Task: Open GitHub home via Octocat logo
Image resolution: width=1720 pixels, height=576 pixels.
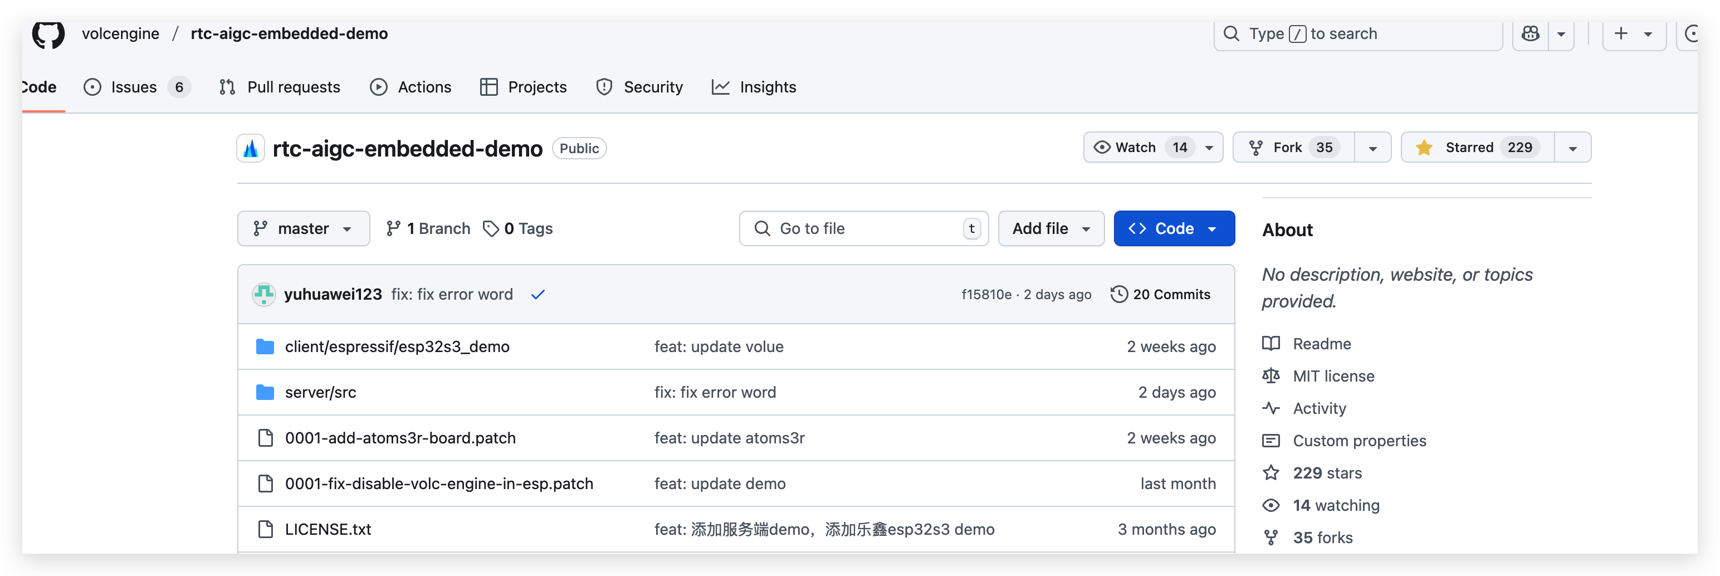Action: (x=48, y=34)
